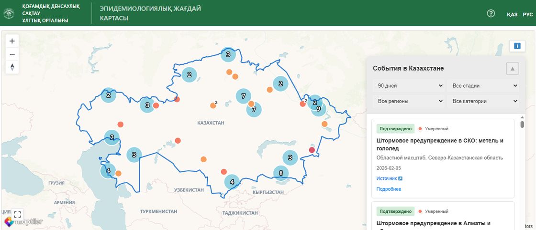Click the MapTiler logo

click(x=24, y=222)
